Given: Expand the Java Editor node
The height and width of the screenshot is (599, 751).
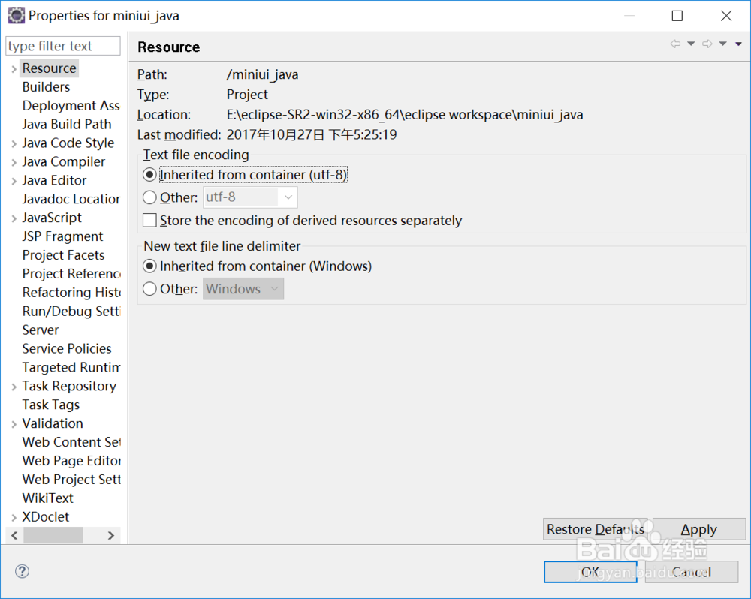Looking at the screenshot, I should click(14, 181).
